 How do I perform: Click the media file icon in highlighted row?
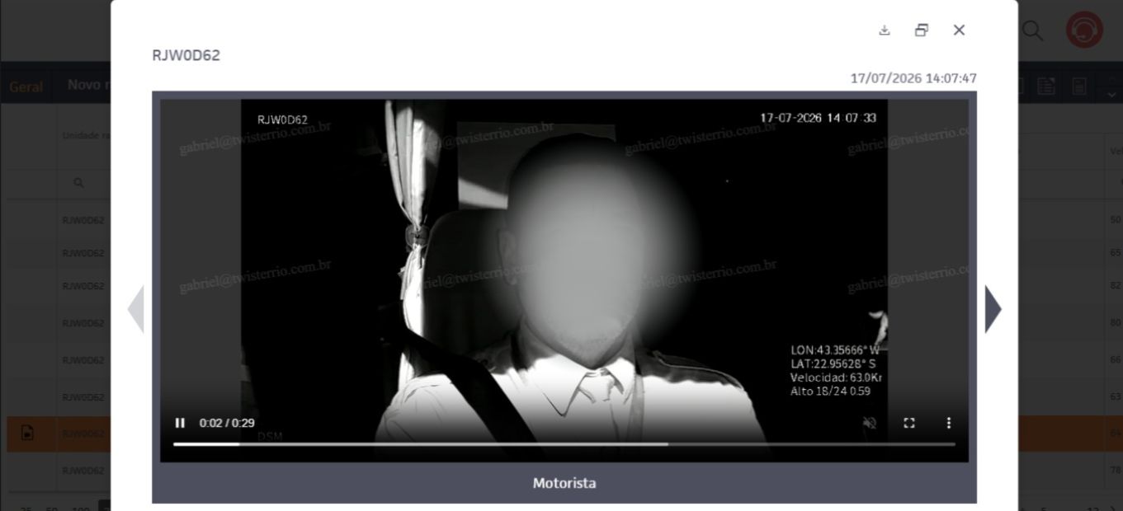click(x=27, y=433)
